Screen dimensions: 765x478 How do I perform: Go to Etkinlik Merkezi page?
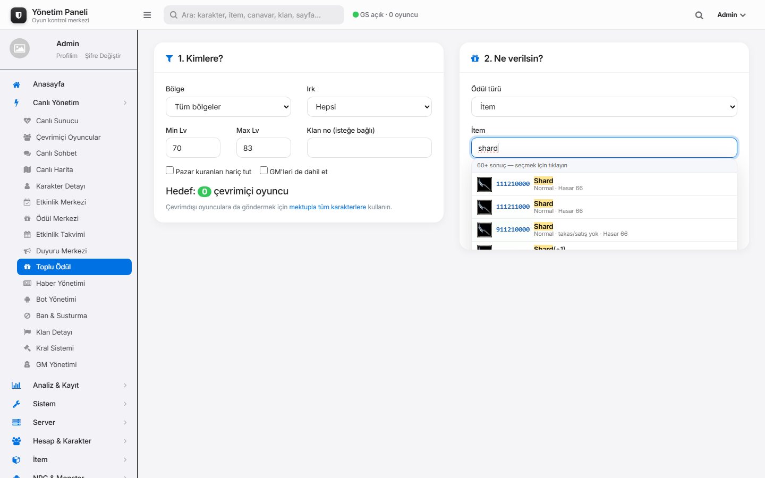click(74, 202)
